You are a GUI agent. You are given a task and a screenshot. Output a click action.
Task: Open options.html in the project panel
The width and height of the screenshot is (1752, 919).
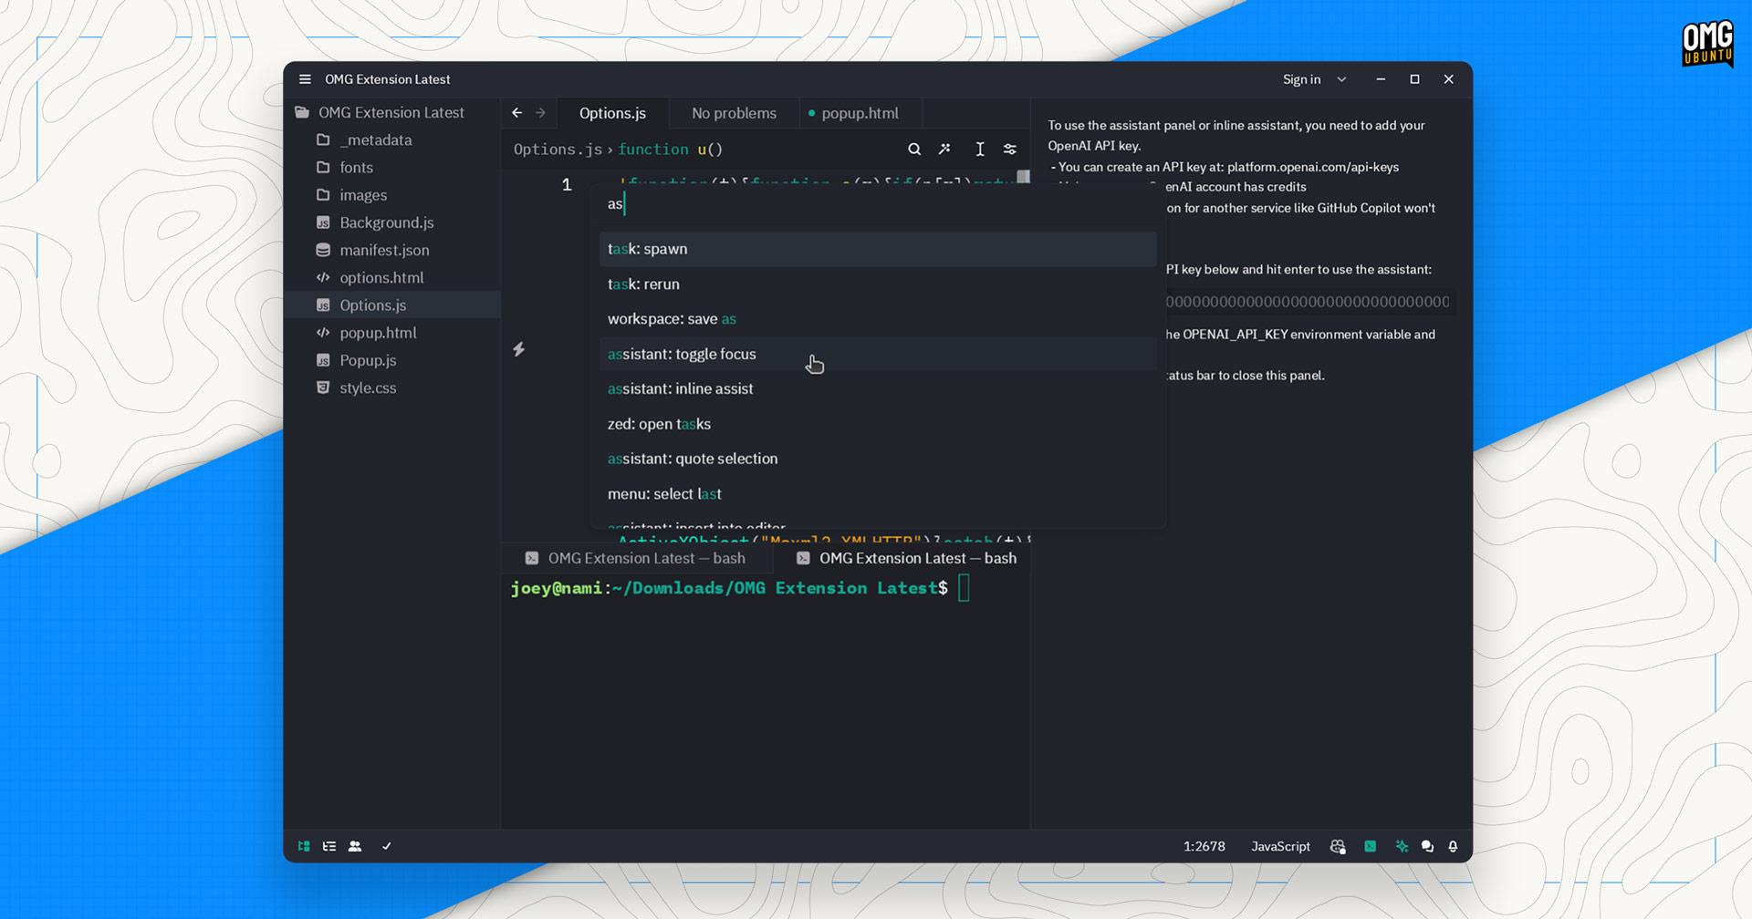coord(392,277)
